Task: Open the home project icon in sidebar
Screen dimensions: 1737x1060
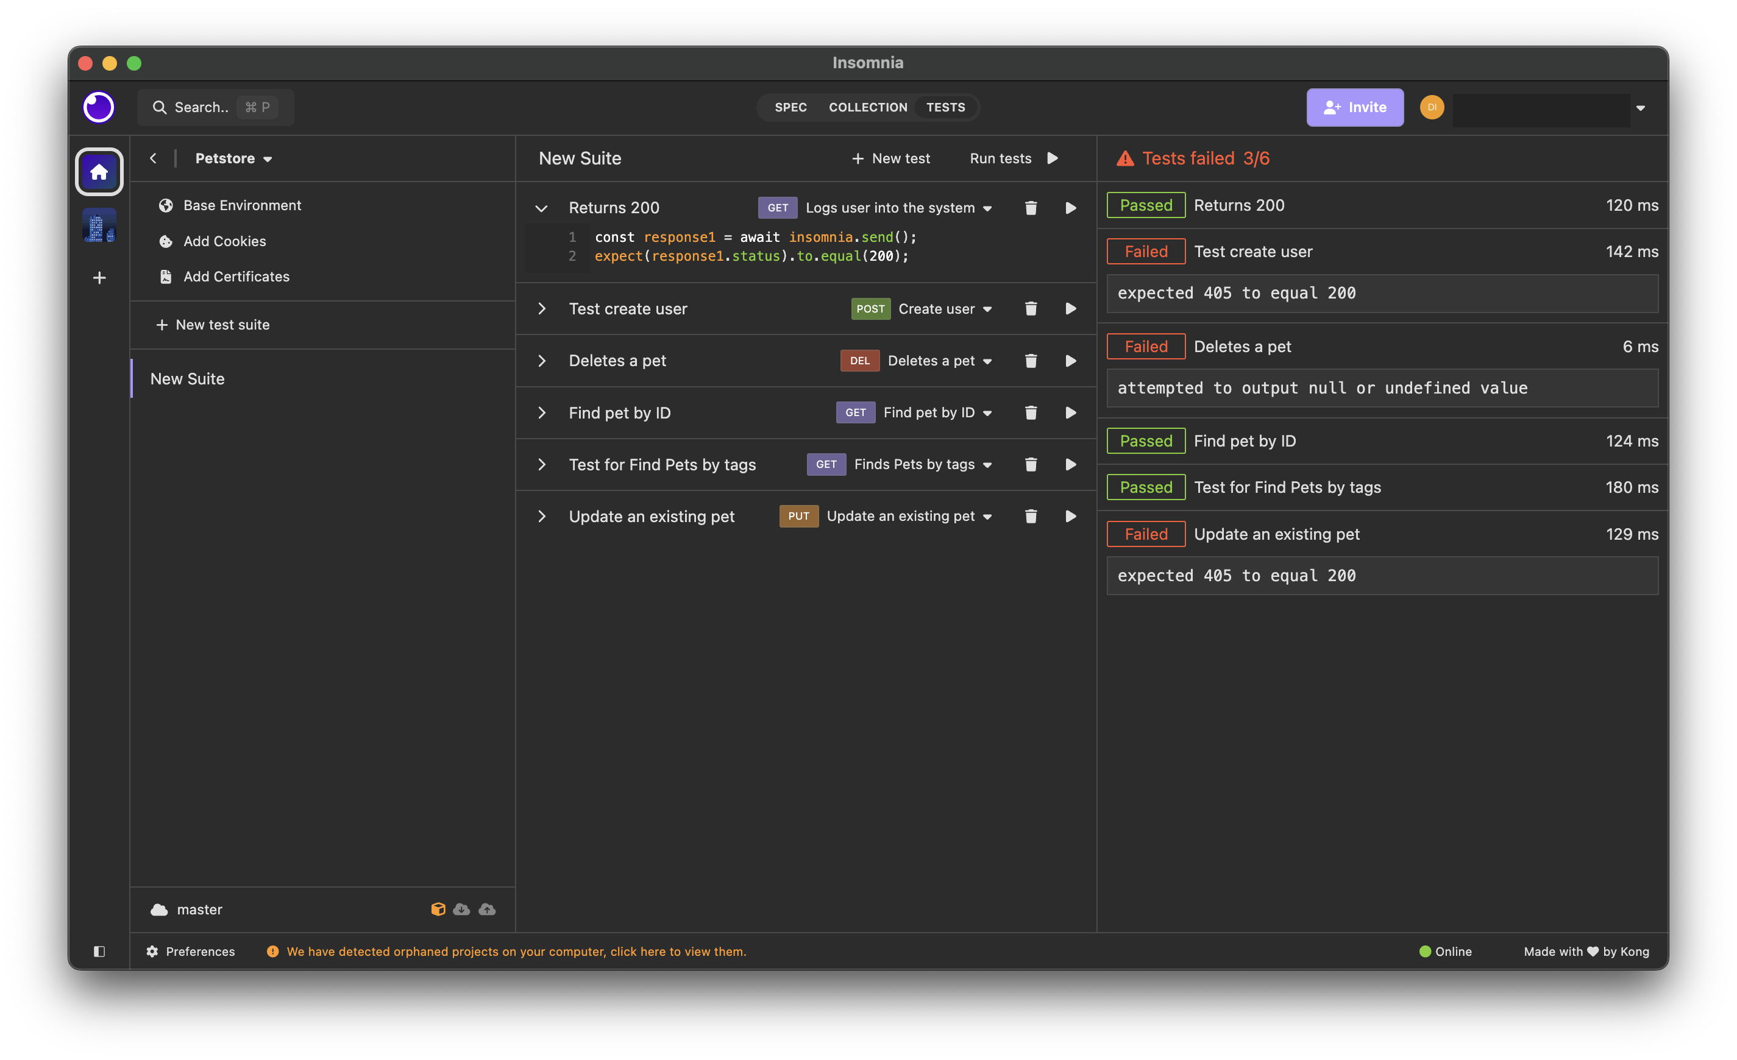Action: (99, 171)
